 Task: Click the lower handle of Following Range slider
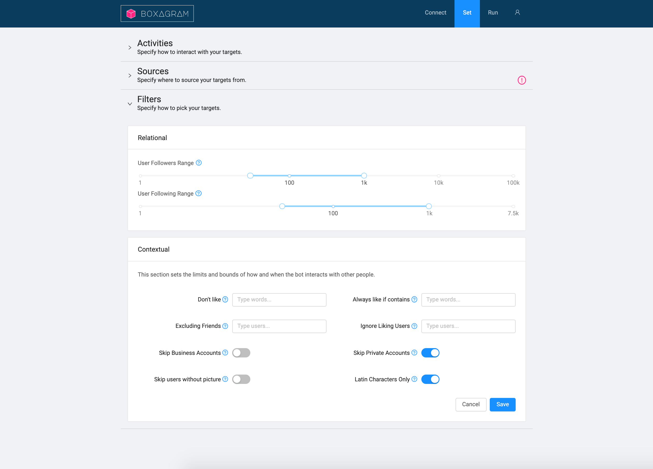coord(282,206)
